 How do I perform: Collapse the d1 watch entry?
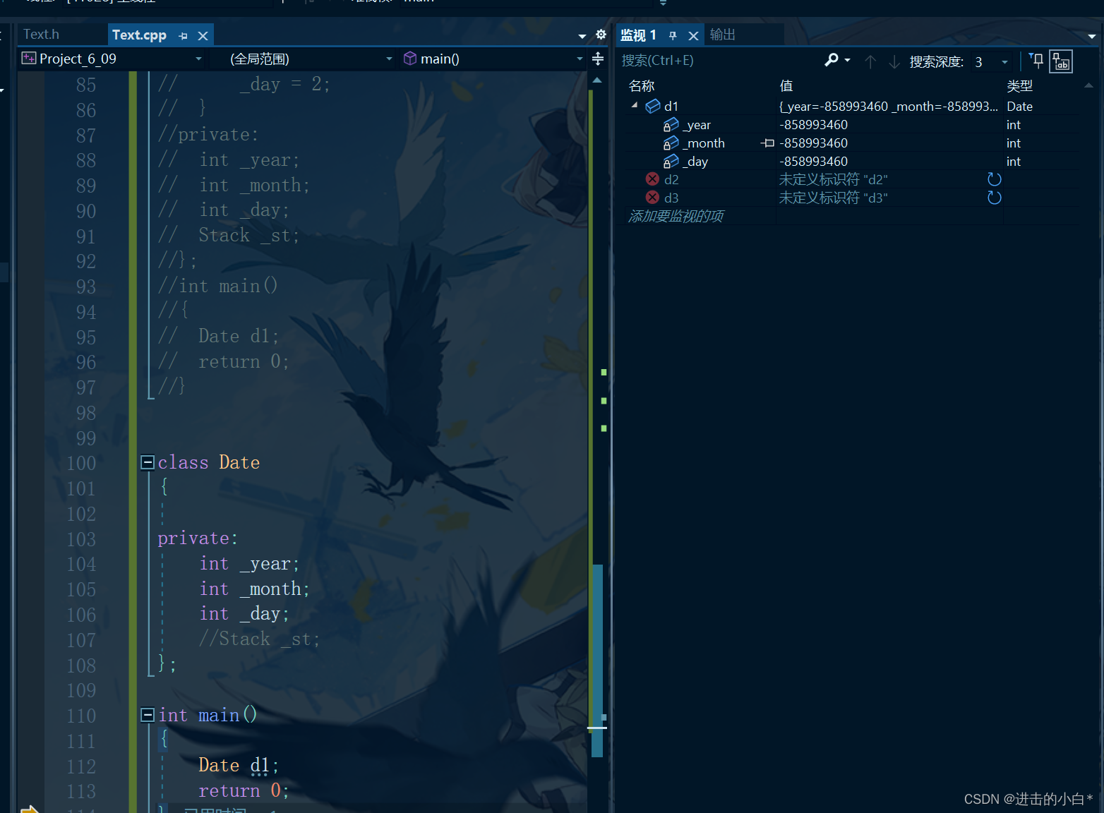635,106
